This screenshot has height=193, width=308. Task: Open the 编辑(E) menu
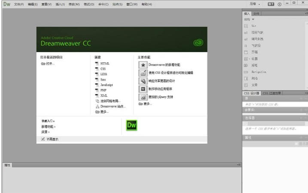tap(33, 4)
